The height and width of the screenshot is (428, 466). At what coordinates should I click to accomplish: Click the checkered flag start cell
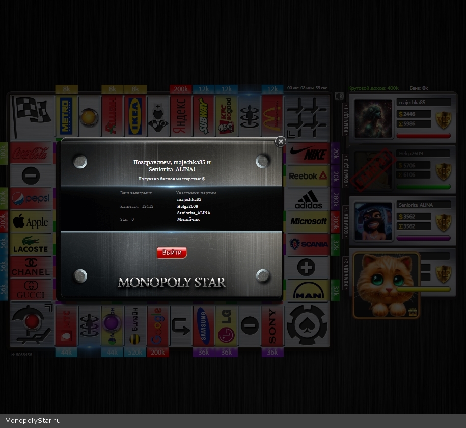33,116
